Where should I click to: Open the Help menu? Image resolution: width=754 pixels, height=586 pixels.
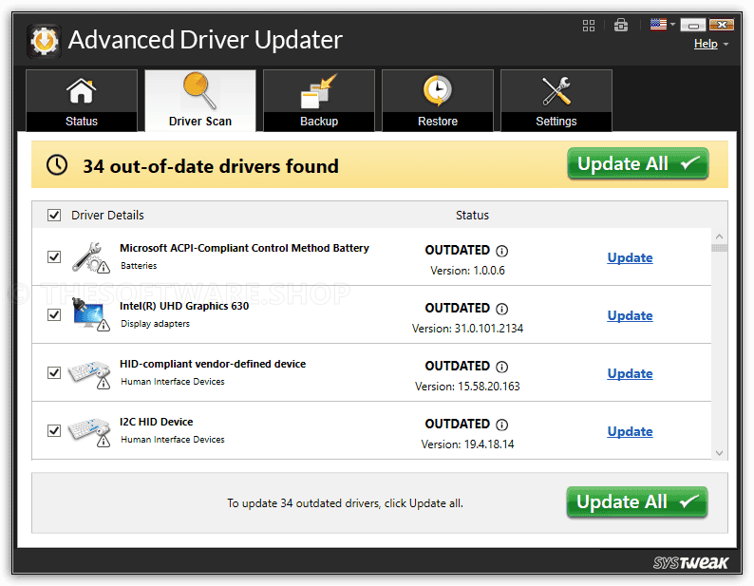point(706,44)
